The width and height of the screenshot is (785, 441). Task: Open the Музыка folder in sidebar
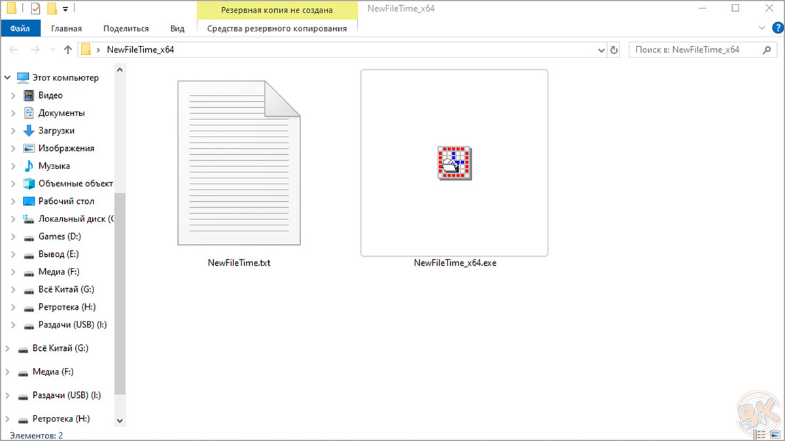click(x=54, y=166)
